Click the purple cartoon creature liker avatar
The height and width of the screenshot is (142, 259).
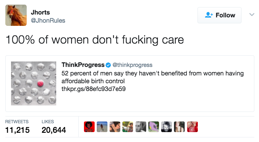pyautogui.click(x=154, y=127)
